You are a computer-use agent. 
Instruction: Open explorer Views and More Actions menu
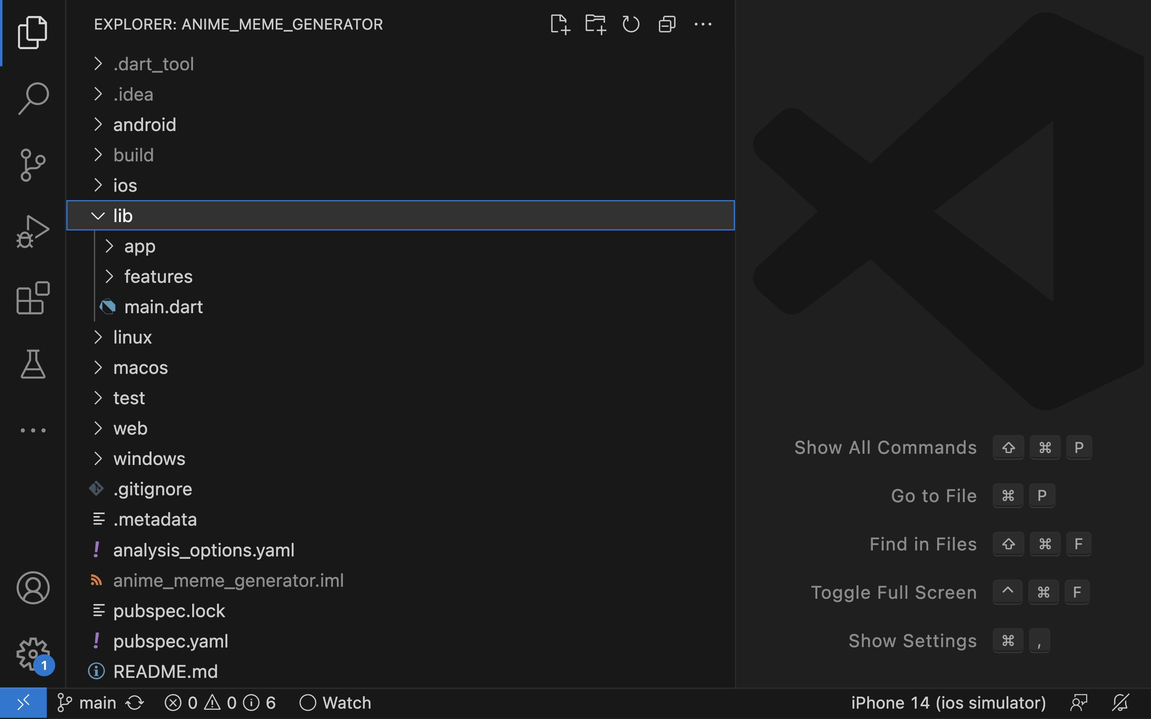click(x=703, y=24)
